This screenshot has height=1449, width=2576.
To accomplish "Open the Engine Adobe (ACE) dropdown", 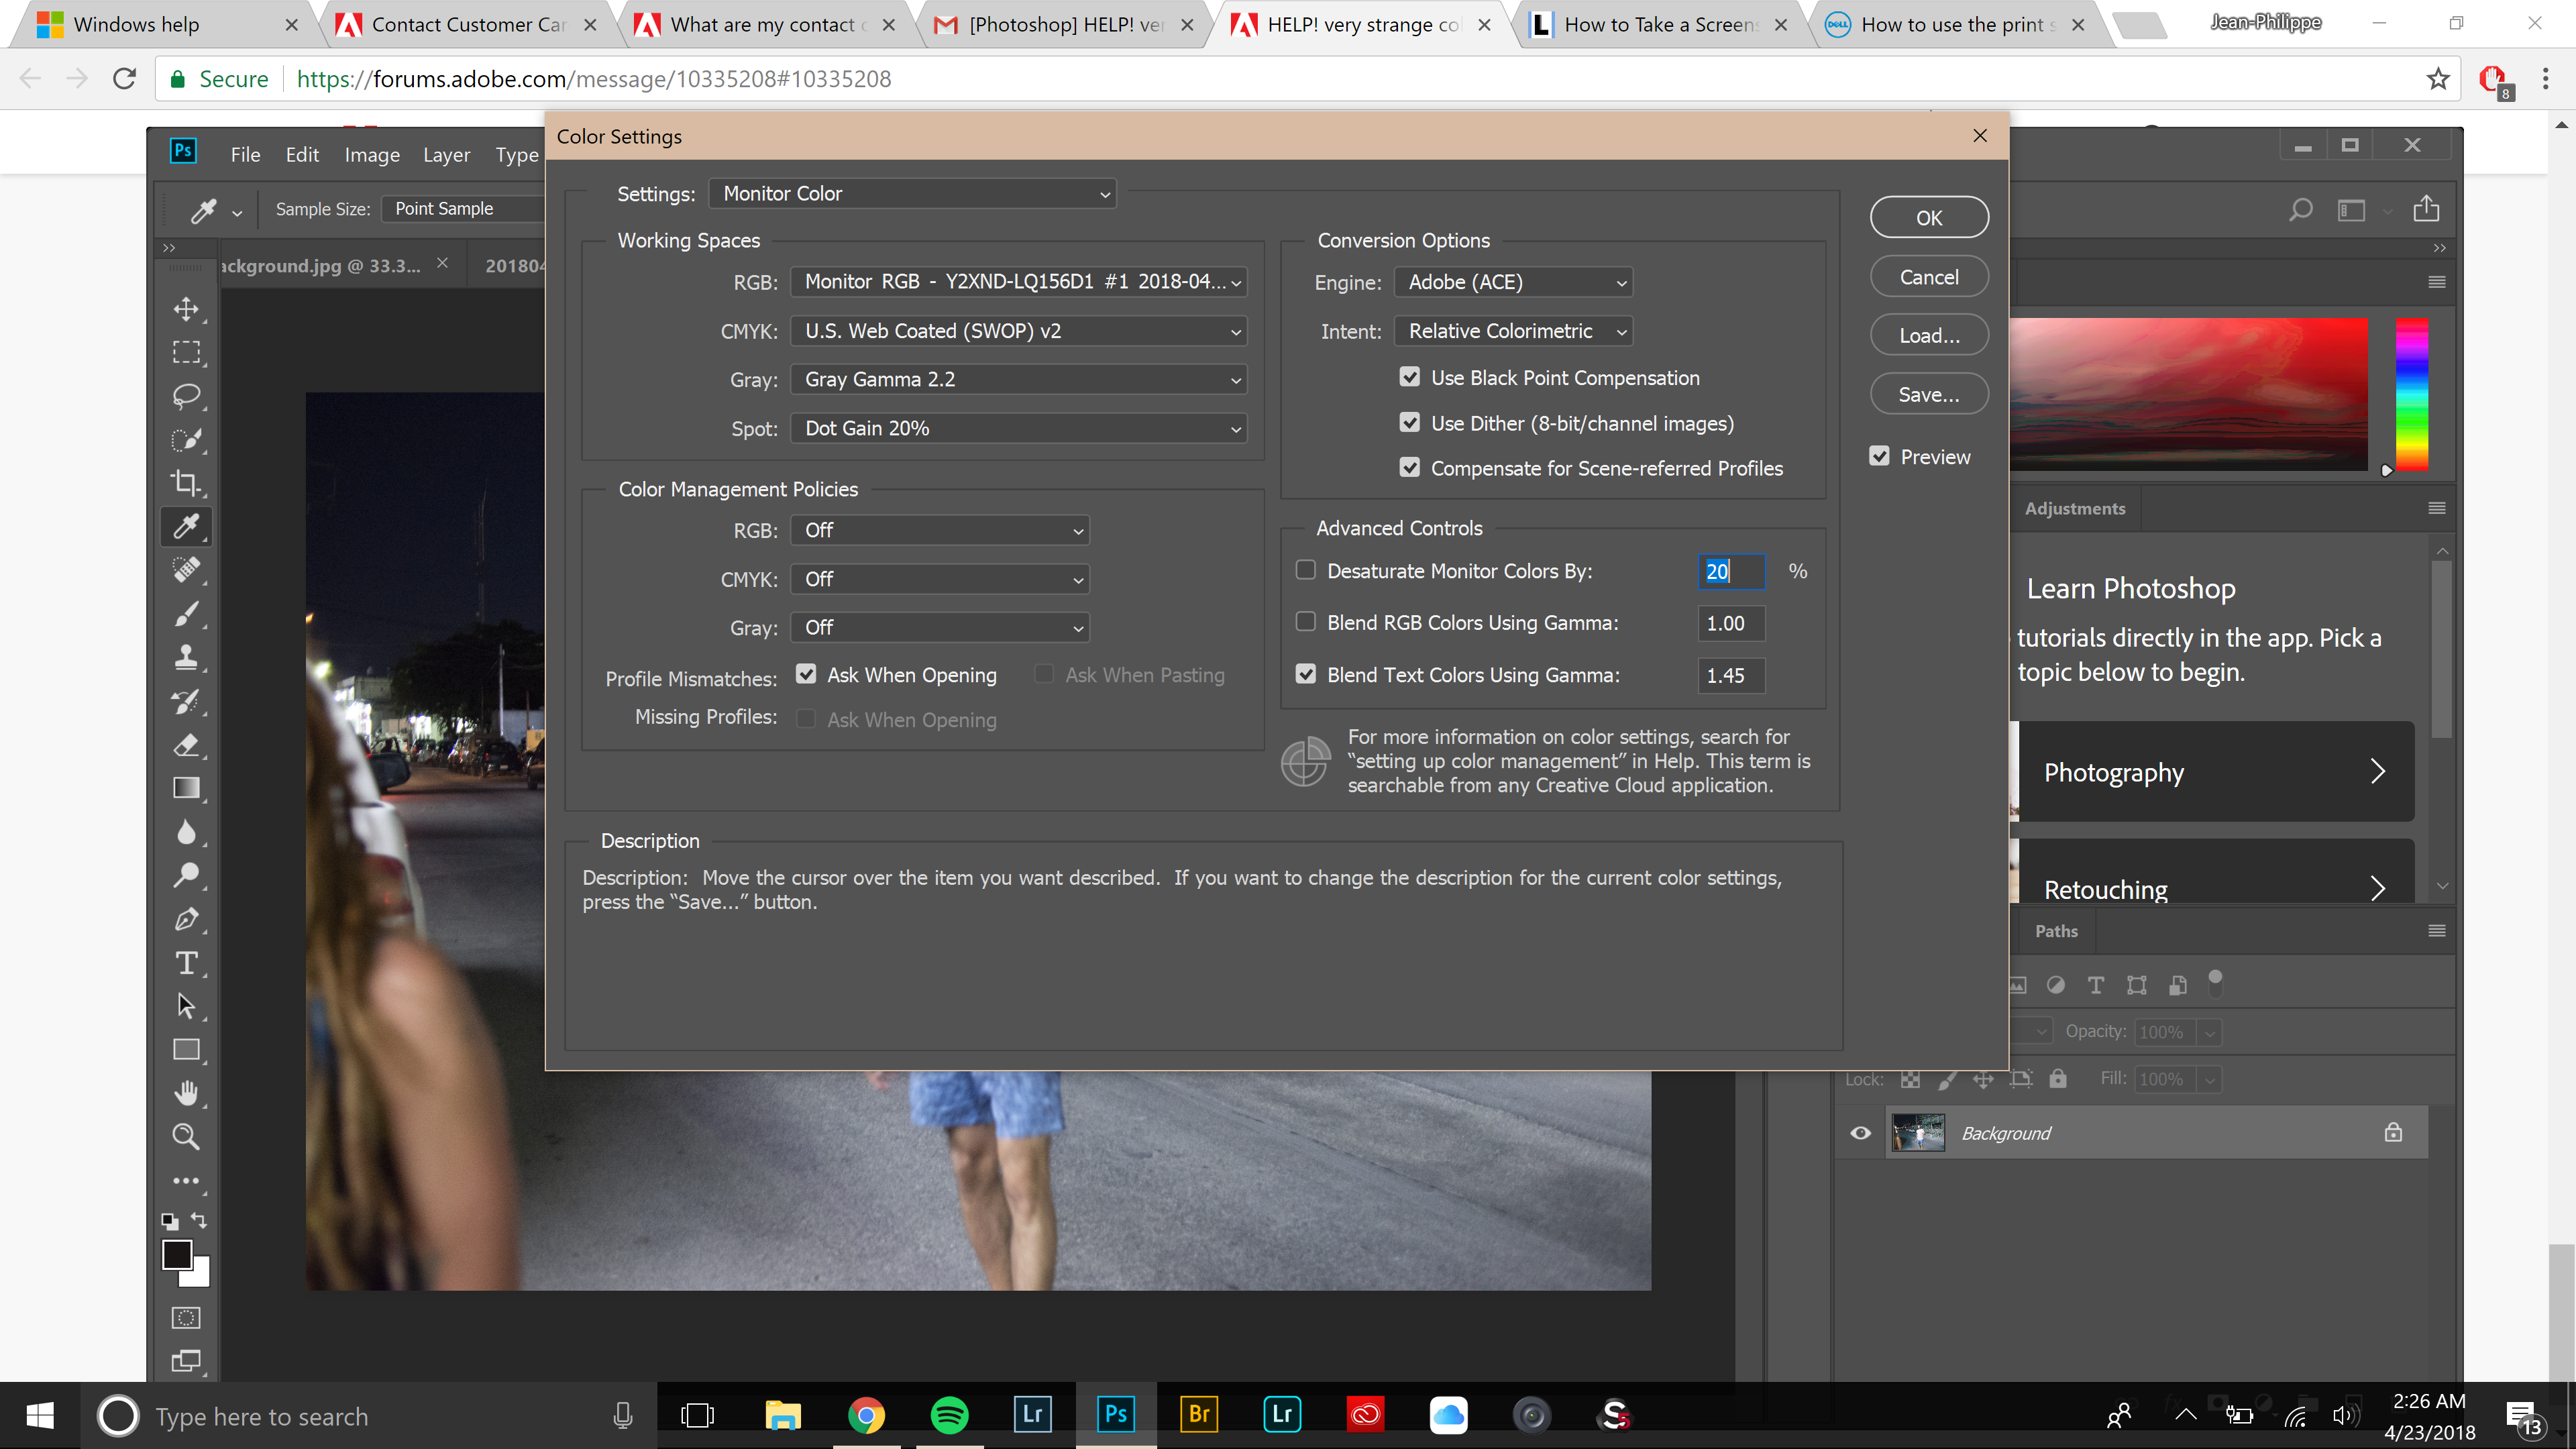I will [x=1513, y=282].
